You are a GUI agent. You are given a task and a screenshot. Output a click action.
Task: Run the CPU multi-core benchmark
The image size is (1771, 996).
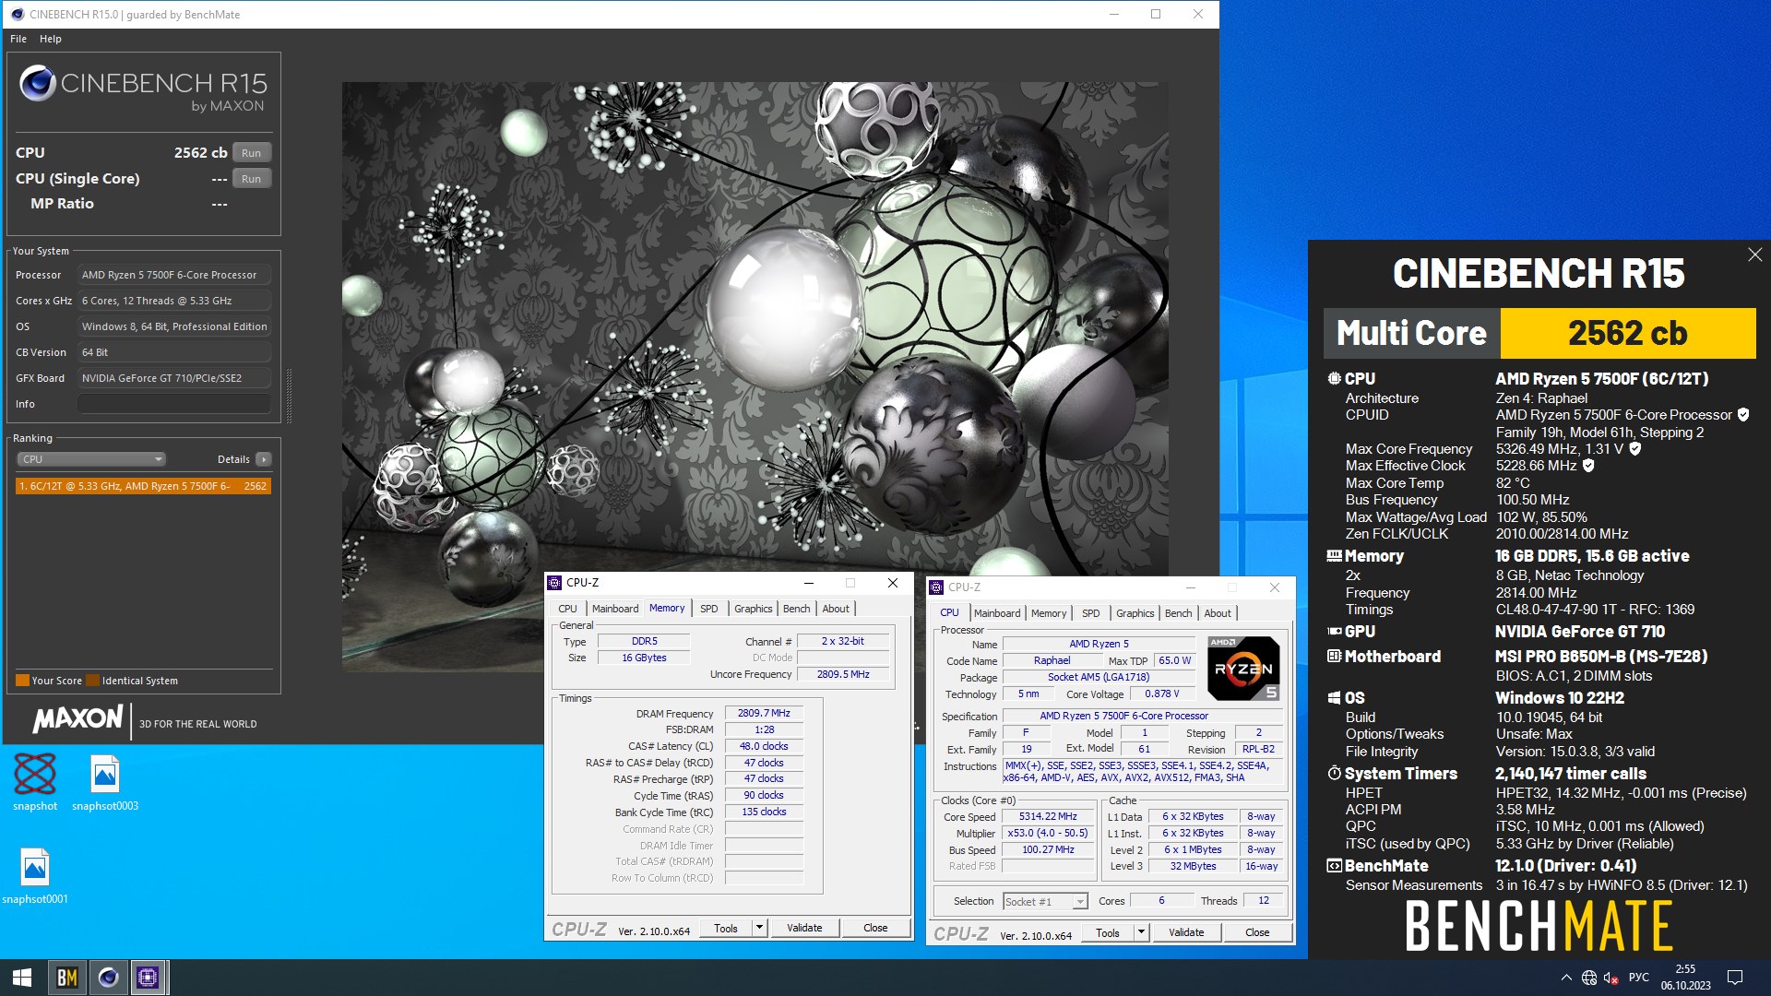click(251, 153)
